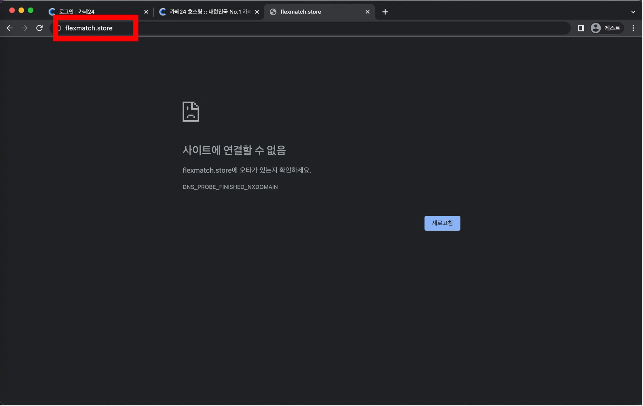
Task: Click the sad page error icon
Action: [191, 111]
